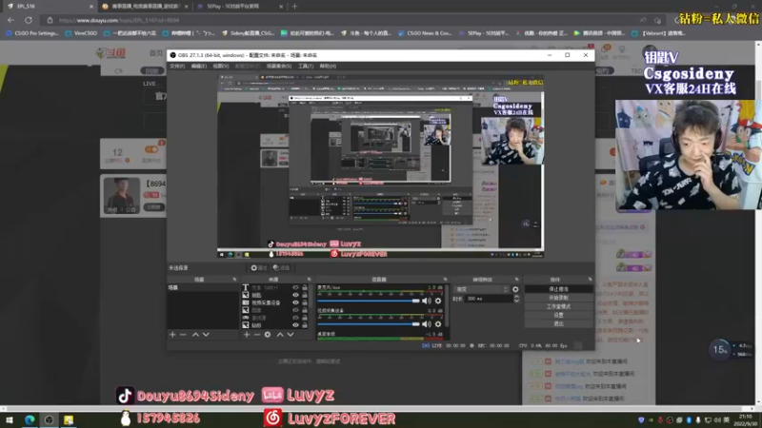762x428 pixels.
Task: Toggle visibility of the 视频采集设备 source
Action: click(295, 302)
